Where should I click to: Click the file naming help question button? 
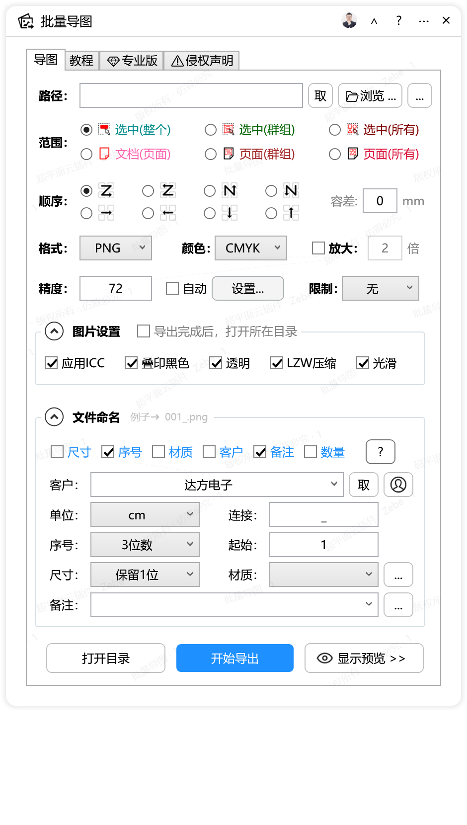pos(381,452)
